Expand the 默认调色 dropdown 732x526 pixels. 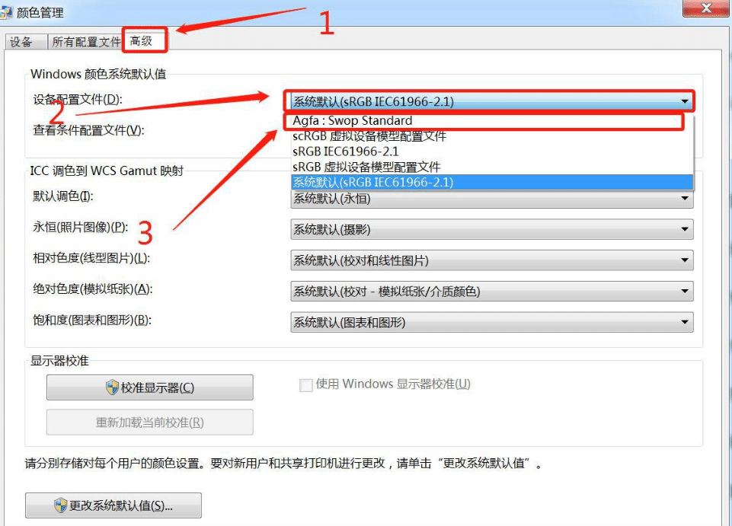click(x=685, y=199)
